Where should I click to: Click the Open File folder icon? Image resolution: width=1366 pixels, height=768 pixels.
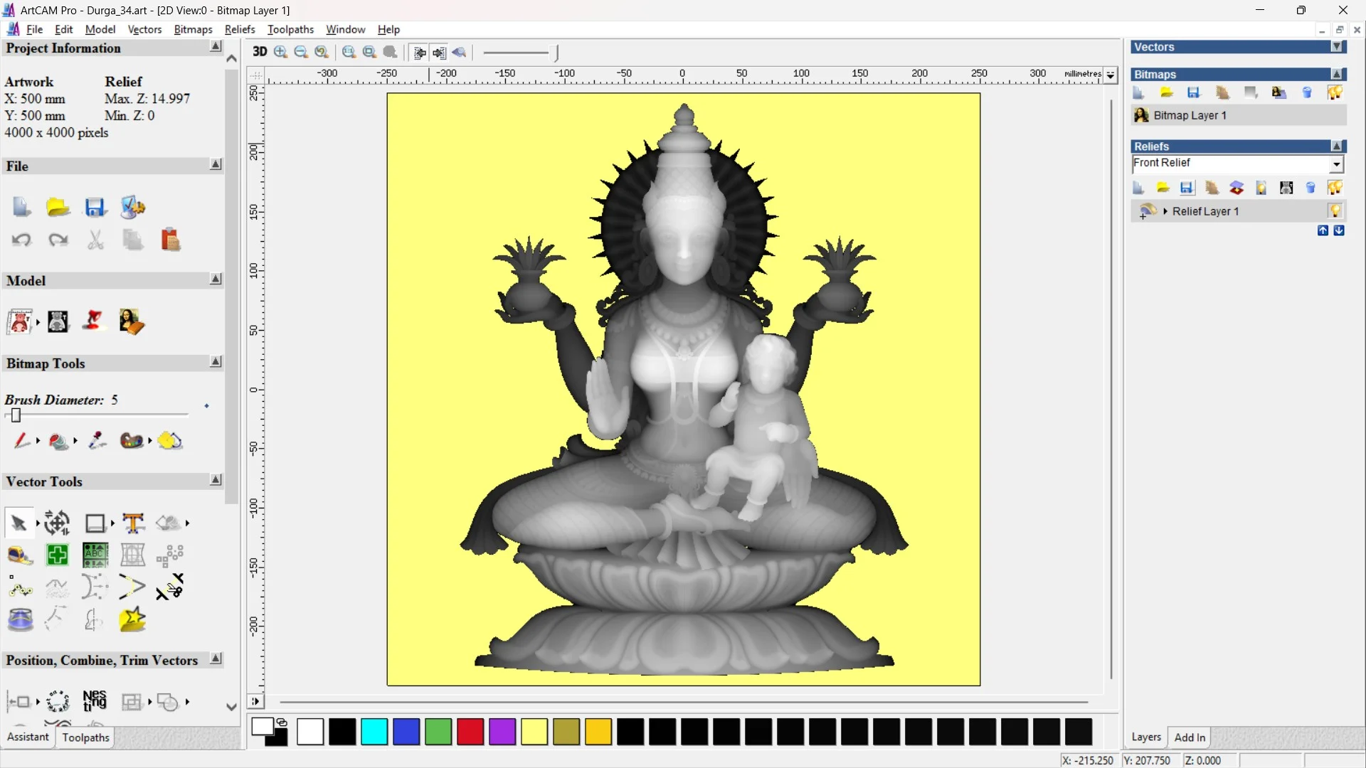58,207
